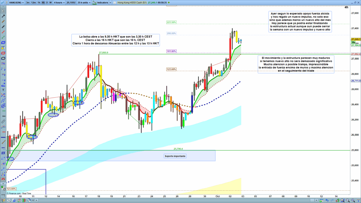The height and width of the screenshot is (203, 361).
Task: Switch to the 3m timeframe
Action: pyautogui.click(x=27, y=2)
